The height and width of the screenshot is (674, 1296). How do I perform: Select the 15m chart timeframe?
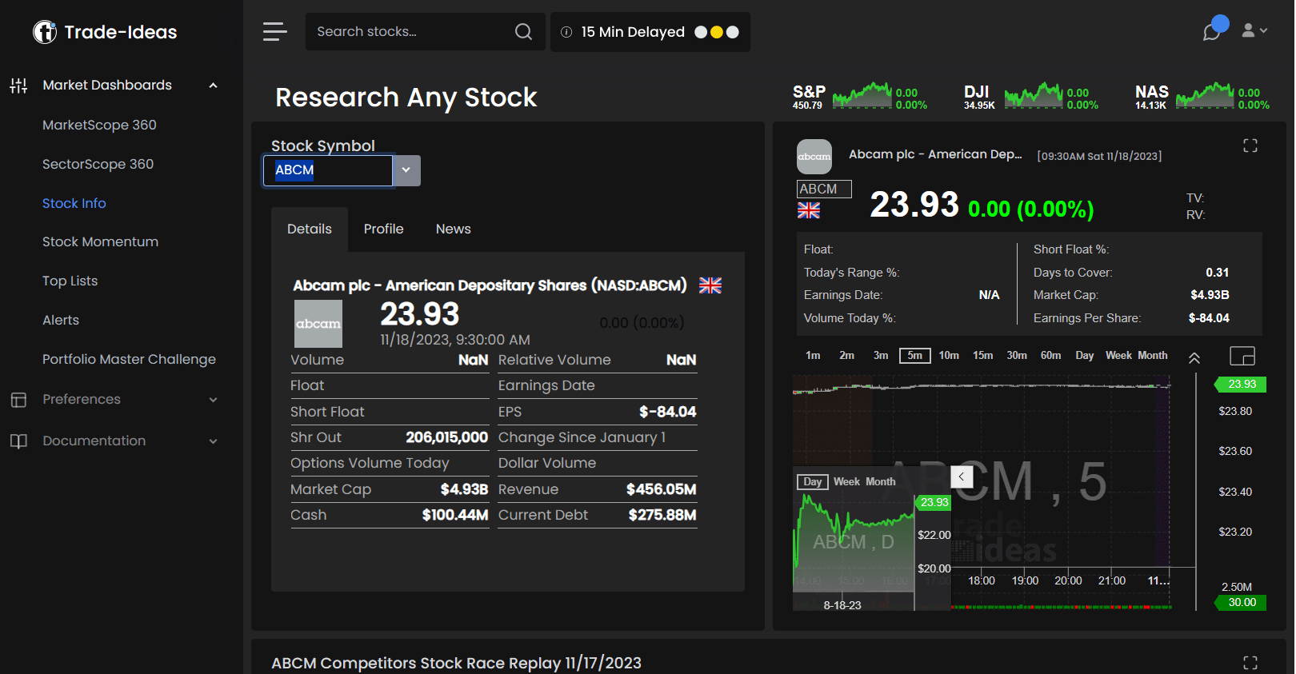point(983,356)
